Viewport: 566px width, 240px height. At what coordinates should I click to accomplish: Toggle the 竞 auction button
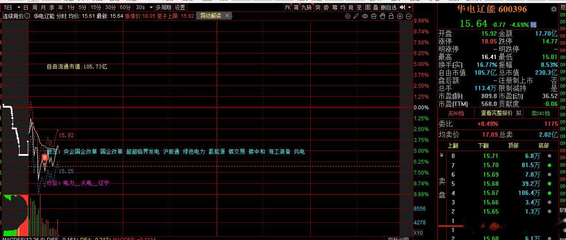[351, 7]
